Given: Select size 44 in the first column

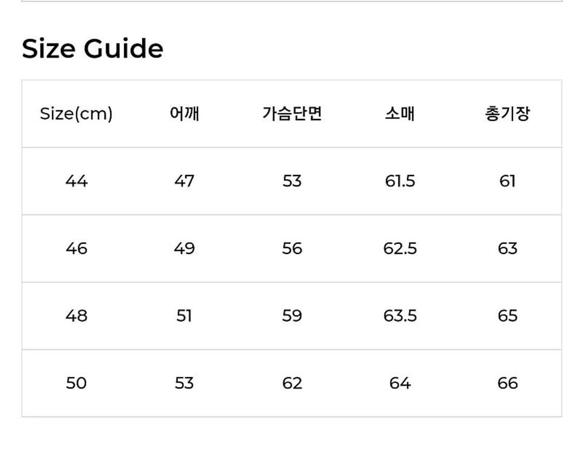Looking at the screenshot, I should (x=77, y=181).
